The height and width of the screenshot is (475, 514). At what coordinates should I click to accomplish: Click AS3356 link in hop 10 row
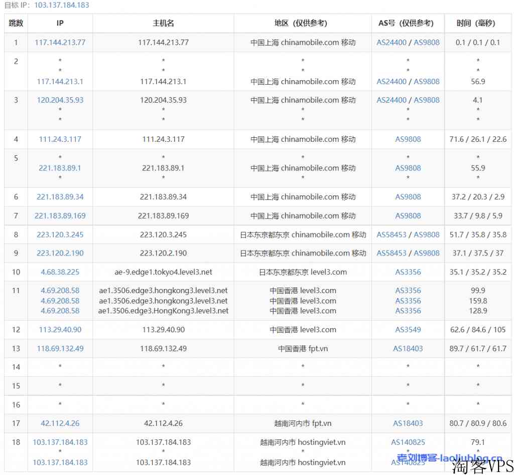pyautogui.click(x=408, y=272)
